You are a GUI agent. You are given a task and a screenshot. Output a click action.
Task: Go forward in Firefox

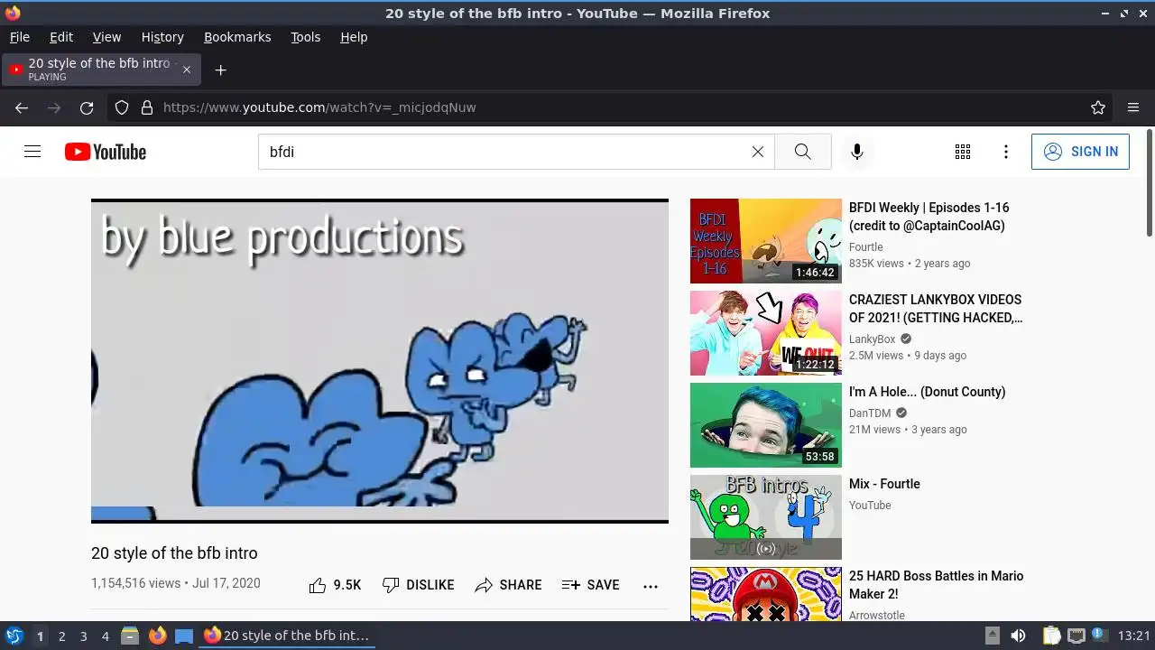tap(54, 107)
